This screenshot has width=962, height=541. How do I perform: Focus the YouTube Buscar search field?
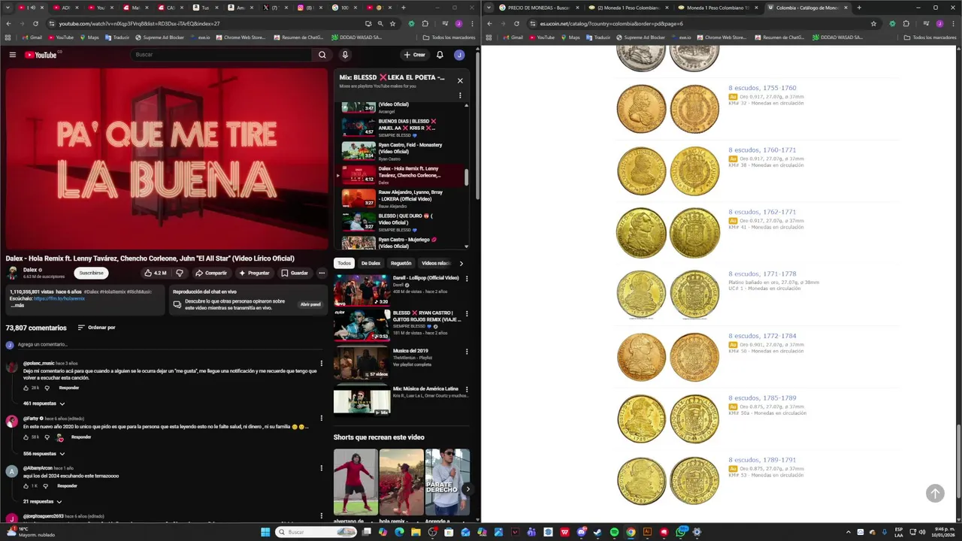222,55
